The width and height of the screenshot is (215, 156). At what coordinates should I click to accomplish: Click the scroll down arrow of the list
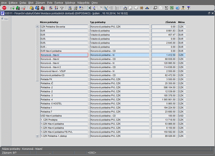click(x=37, y=136)
